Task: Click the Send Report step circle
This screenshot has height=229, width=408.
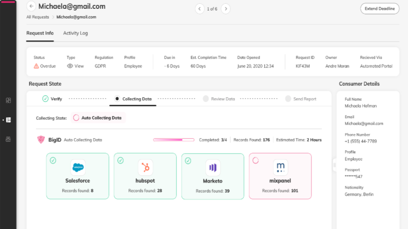Action: [x=288, y=99]
